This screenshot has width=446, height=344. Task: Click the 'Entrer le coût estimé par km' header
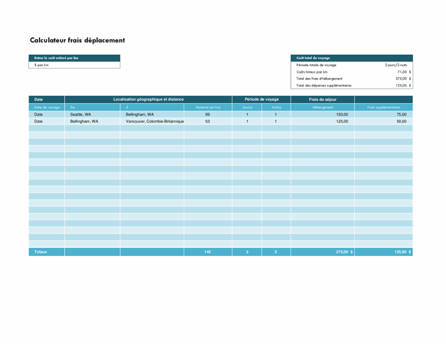(x=74, y=58)
